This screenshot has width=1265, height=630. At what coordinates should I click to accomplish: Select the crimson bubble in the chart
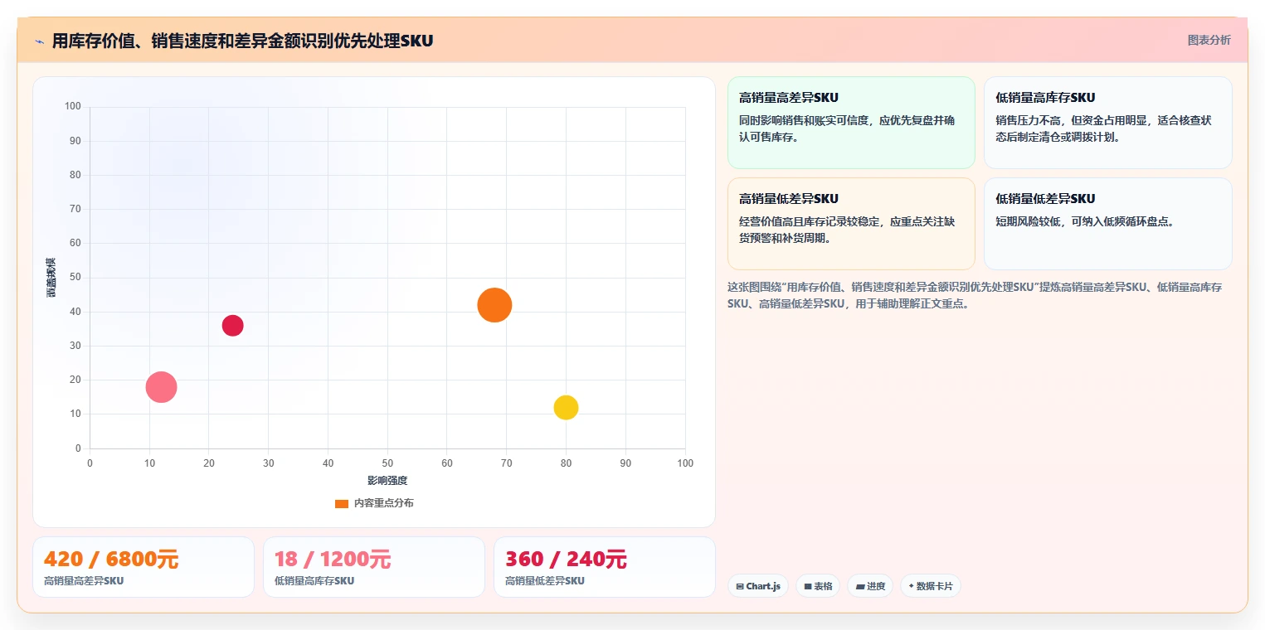[232, 326]
